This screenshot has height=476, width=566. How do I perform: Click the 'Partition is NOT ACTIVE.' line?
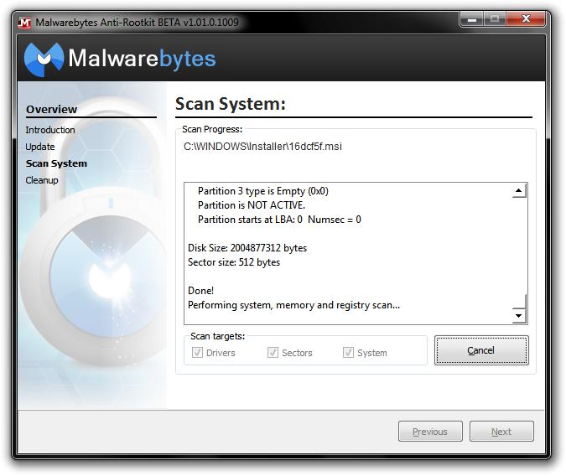coord(252,205)
